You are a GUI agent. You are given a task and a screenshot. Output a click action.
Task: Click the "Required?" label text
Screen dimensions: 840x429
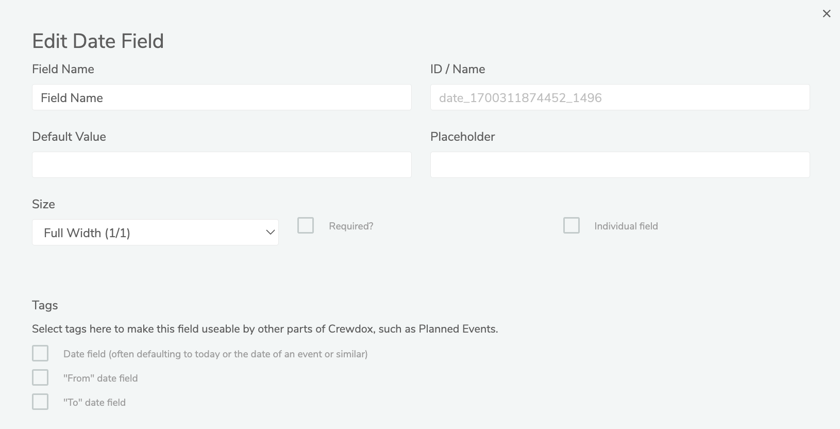click(x=351, y=226)
